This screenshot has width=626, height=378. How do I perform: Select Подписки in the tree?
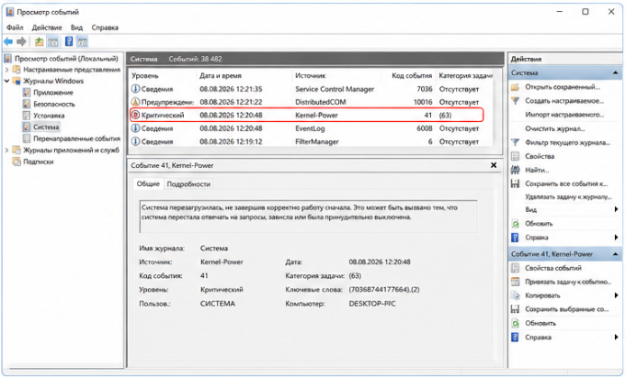point(38,161)
